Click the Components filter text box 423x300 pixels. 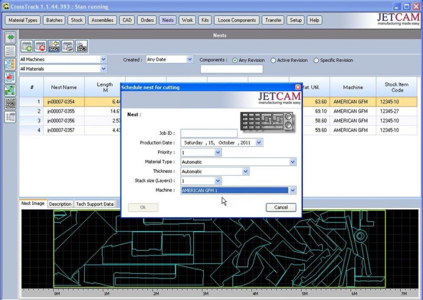pos(231,69)
